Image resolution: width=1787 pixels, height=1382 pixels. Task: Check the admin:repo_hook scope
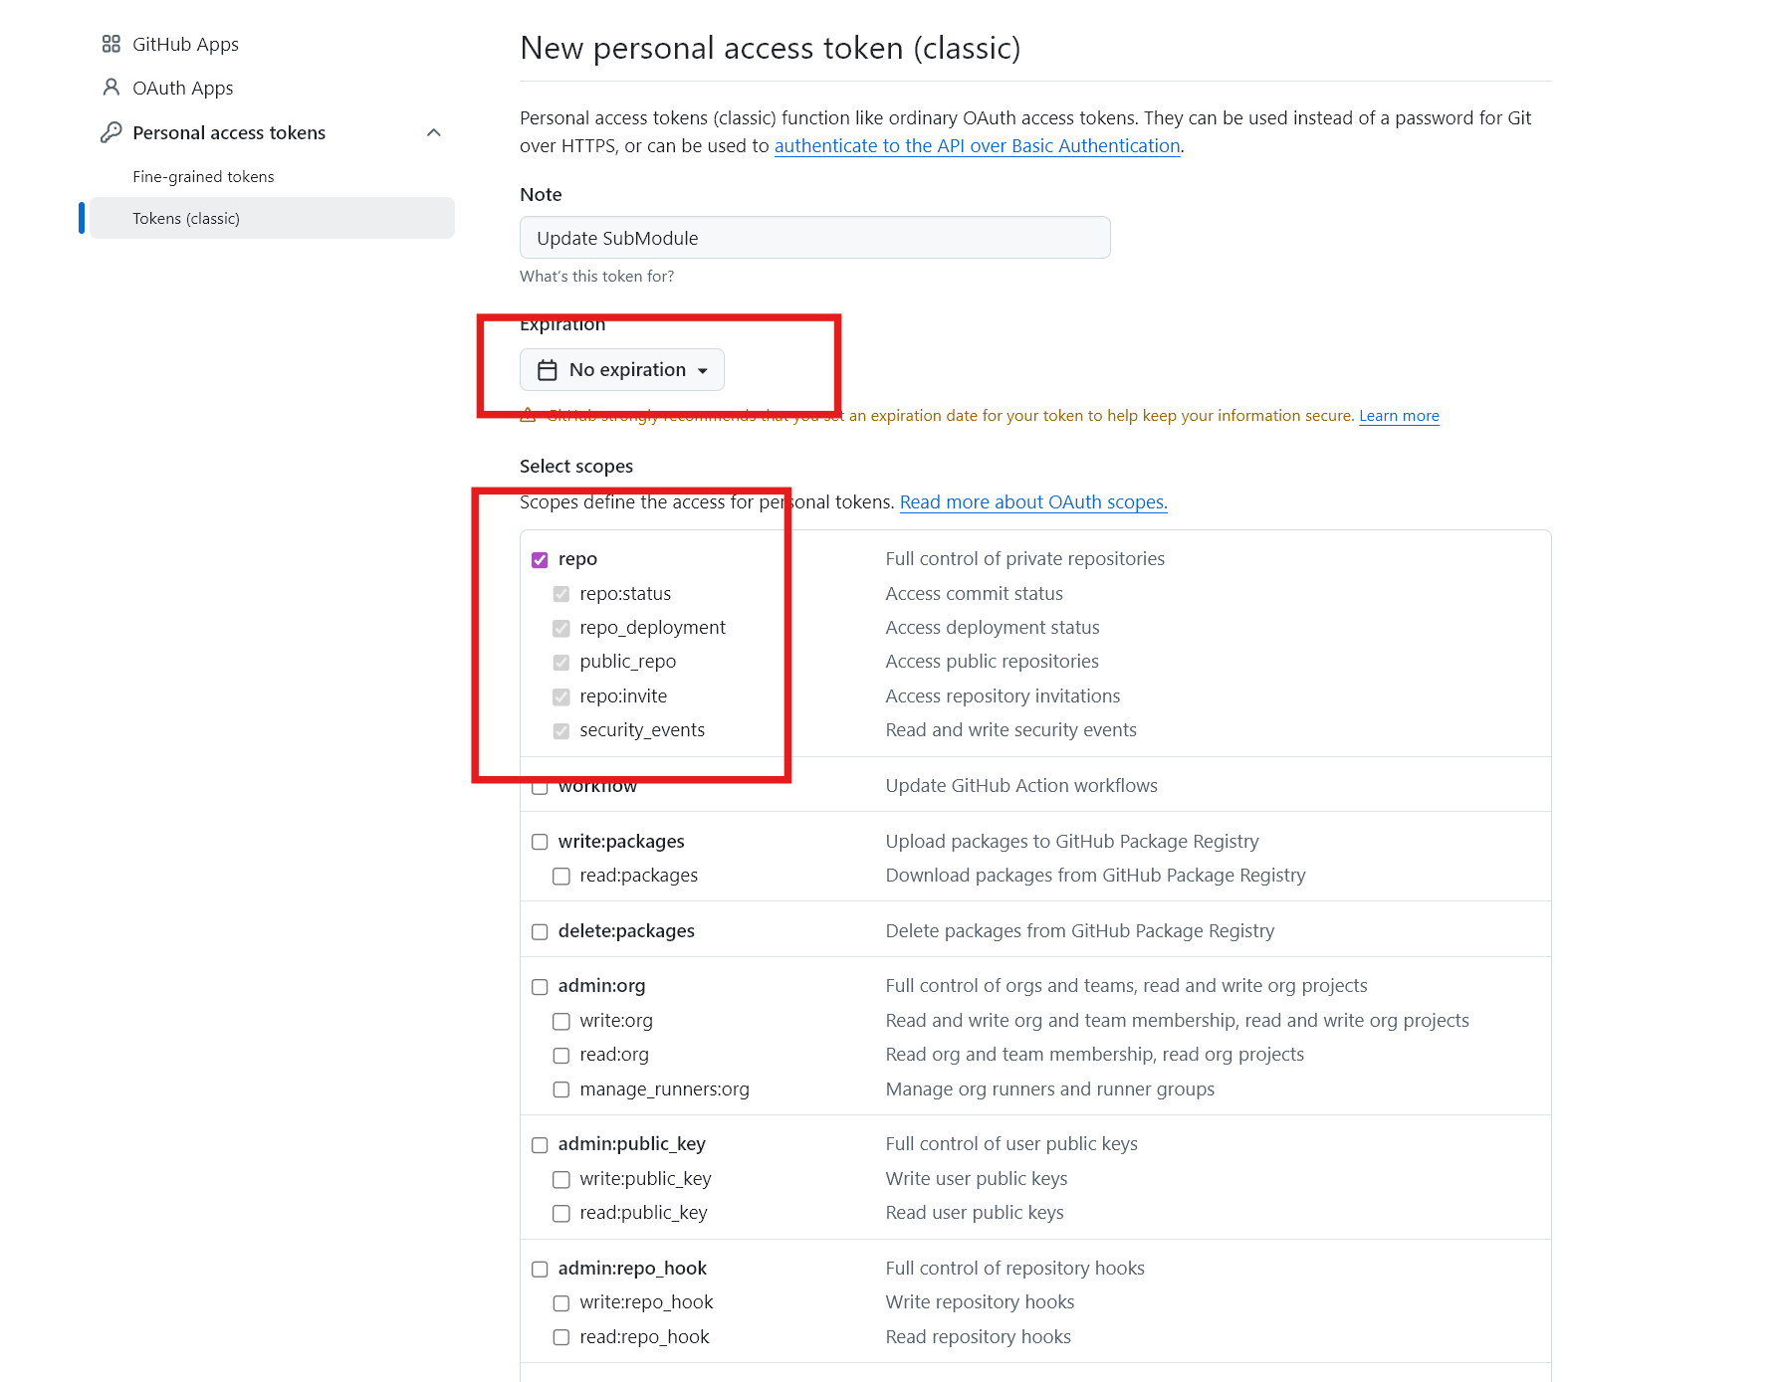click(540, 1270)
